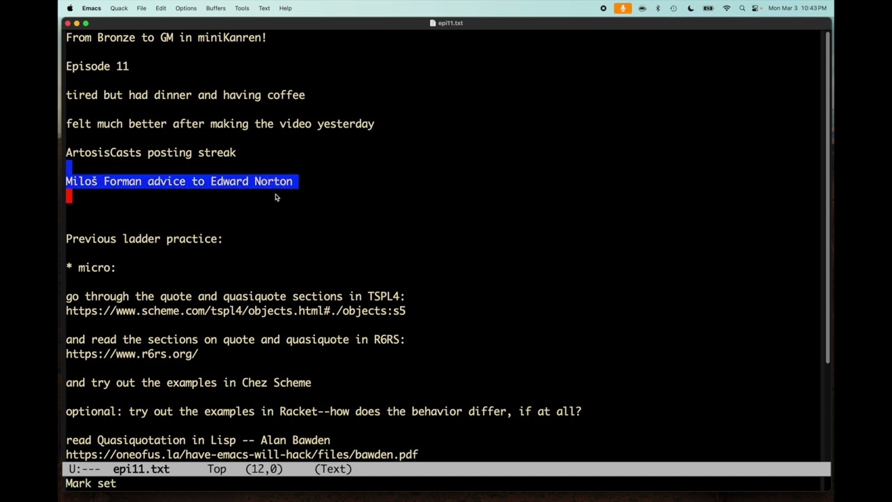This screenshot has height=502, width=892.
Task: Open the Edit menu
Action: [x=161, y=8]
